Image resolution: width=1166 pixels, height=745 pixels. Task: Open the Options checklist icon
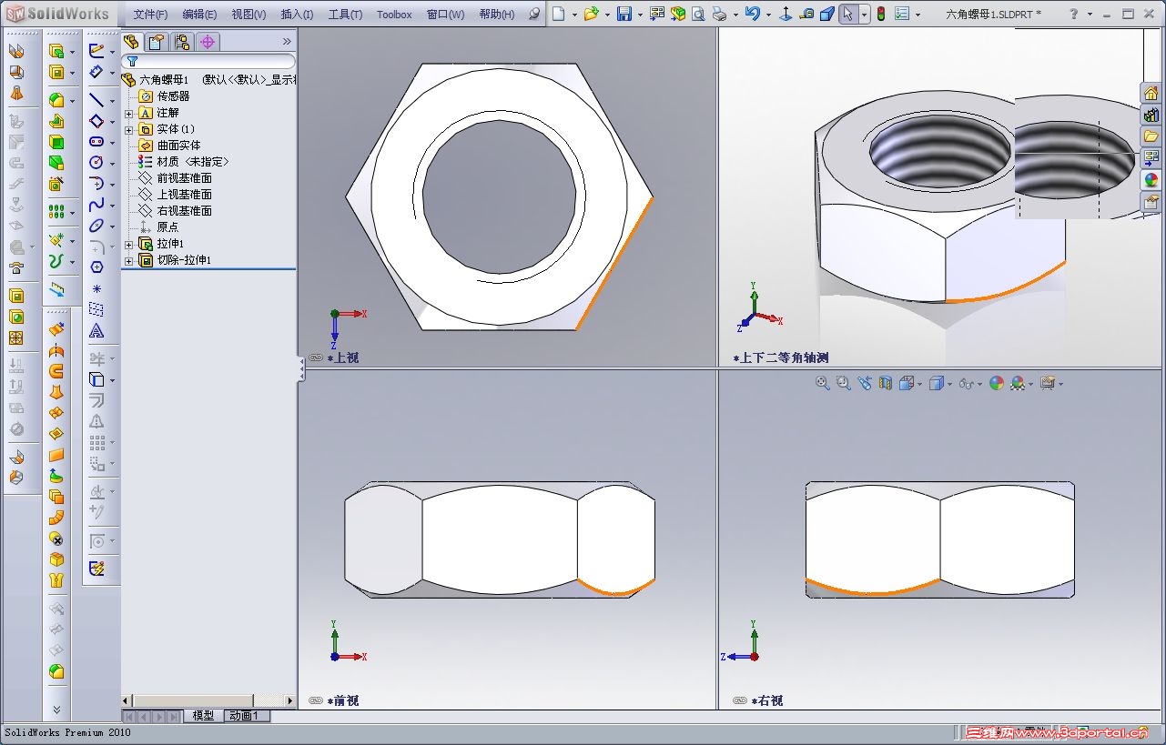point(902,14)
